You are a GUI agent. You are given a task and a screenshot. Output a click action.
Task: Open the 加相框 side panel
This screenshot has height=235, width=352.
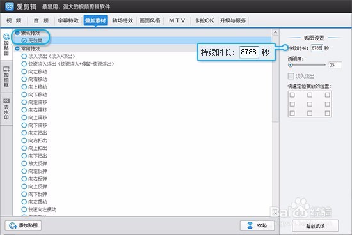click(6, 77)
